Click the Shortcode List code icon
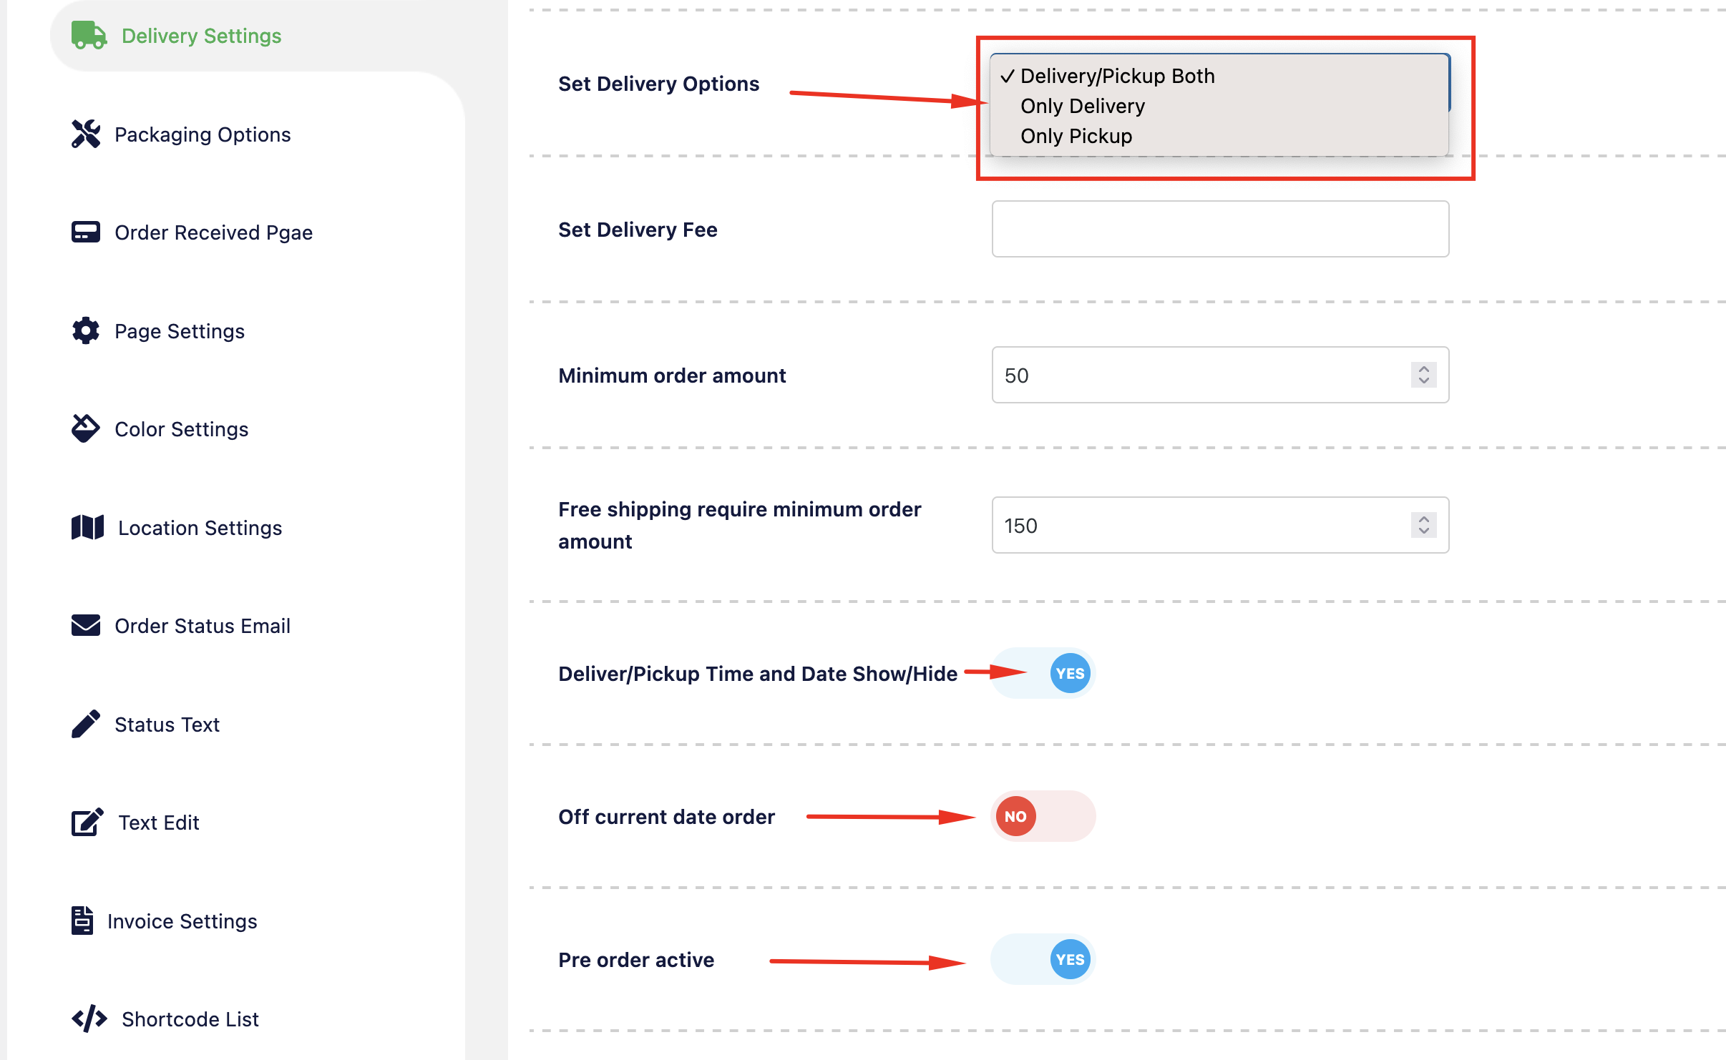 (89, 1019)
